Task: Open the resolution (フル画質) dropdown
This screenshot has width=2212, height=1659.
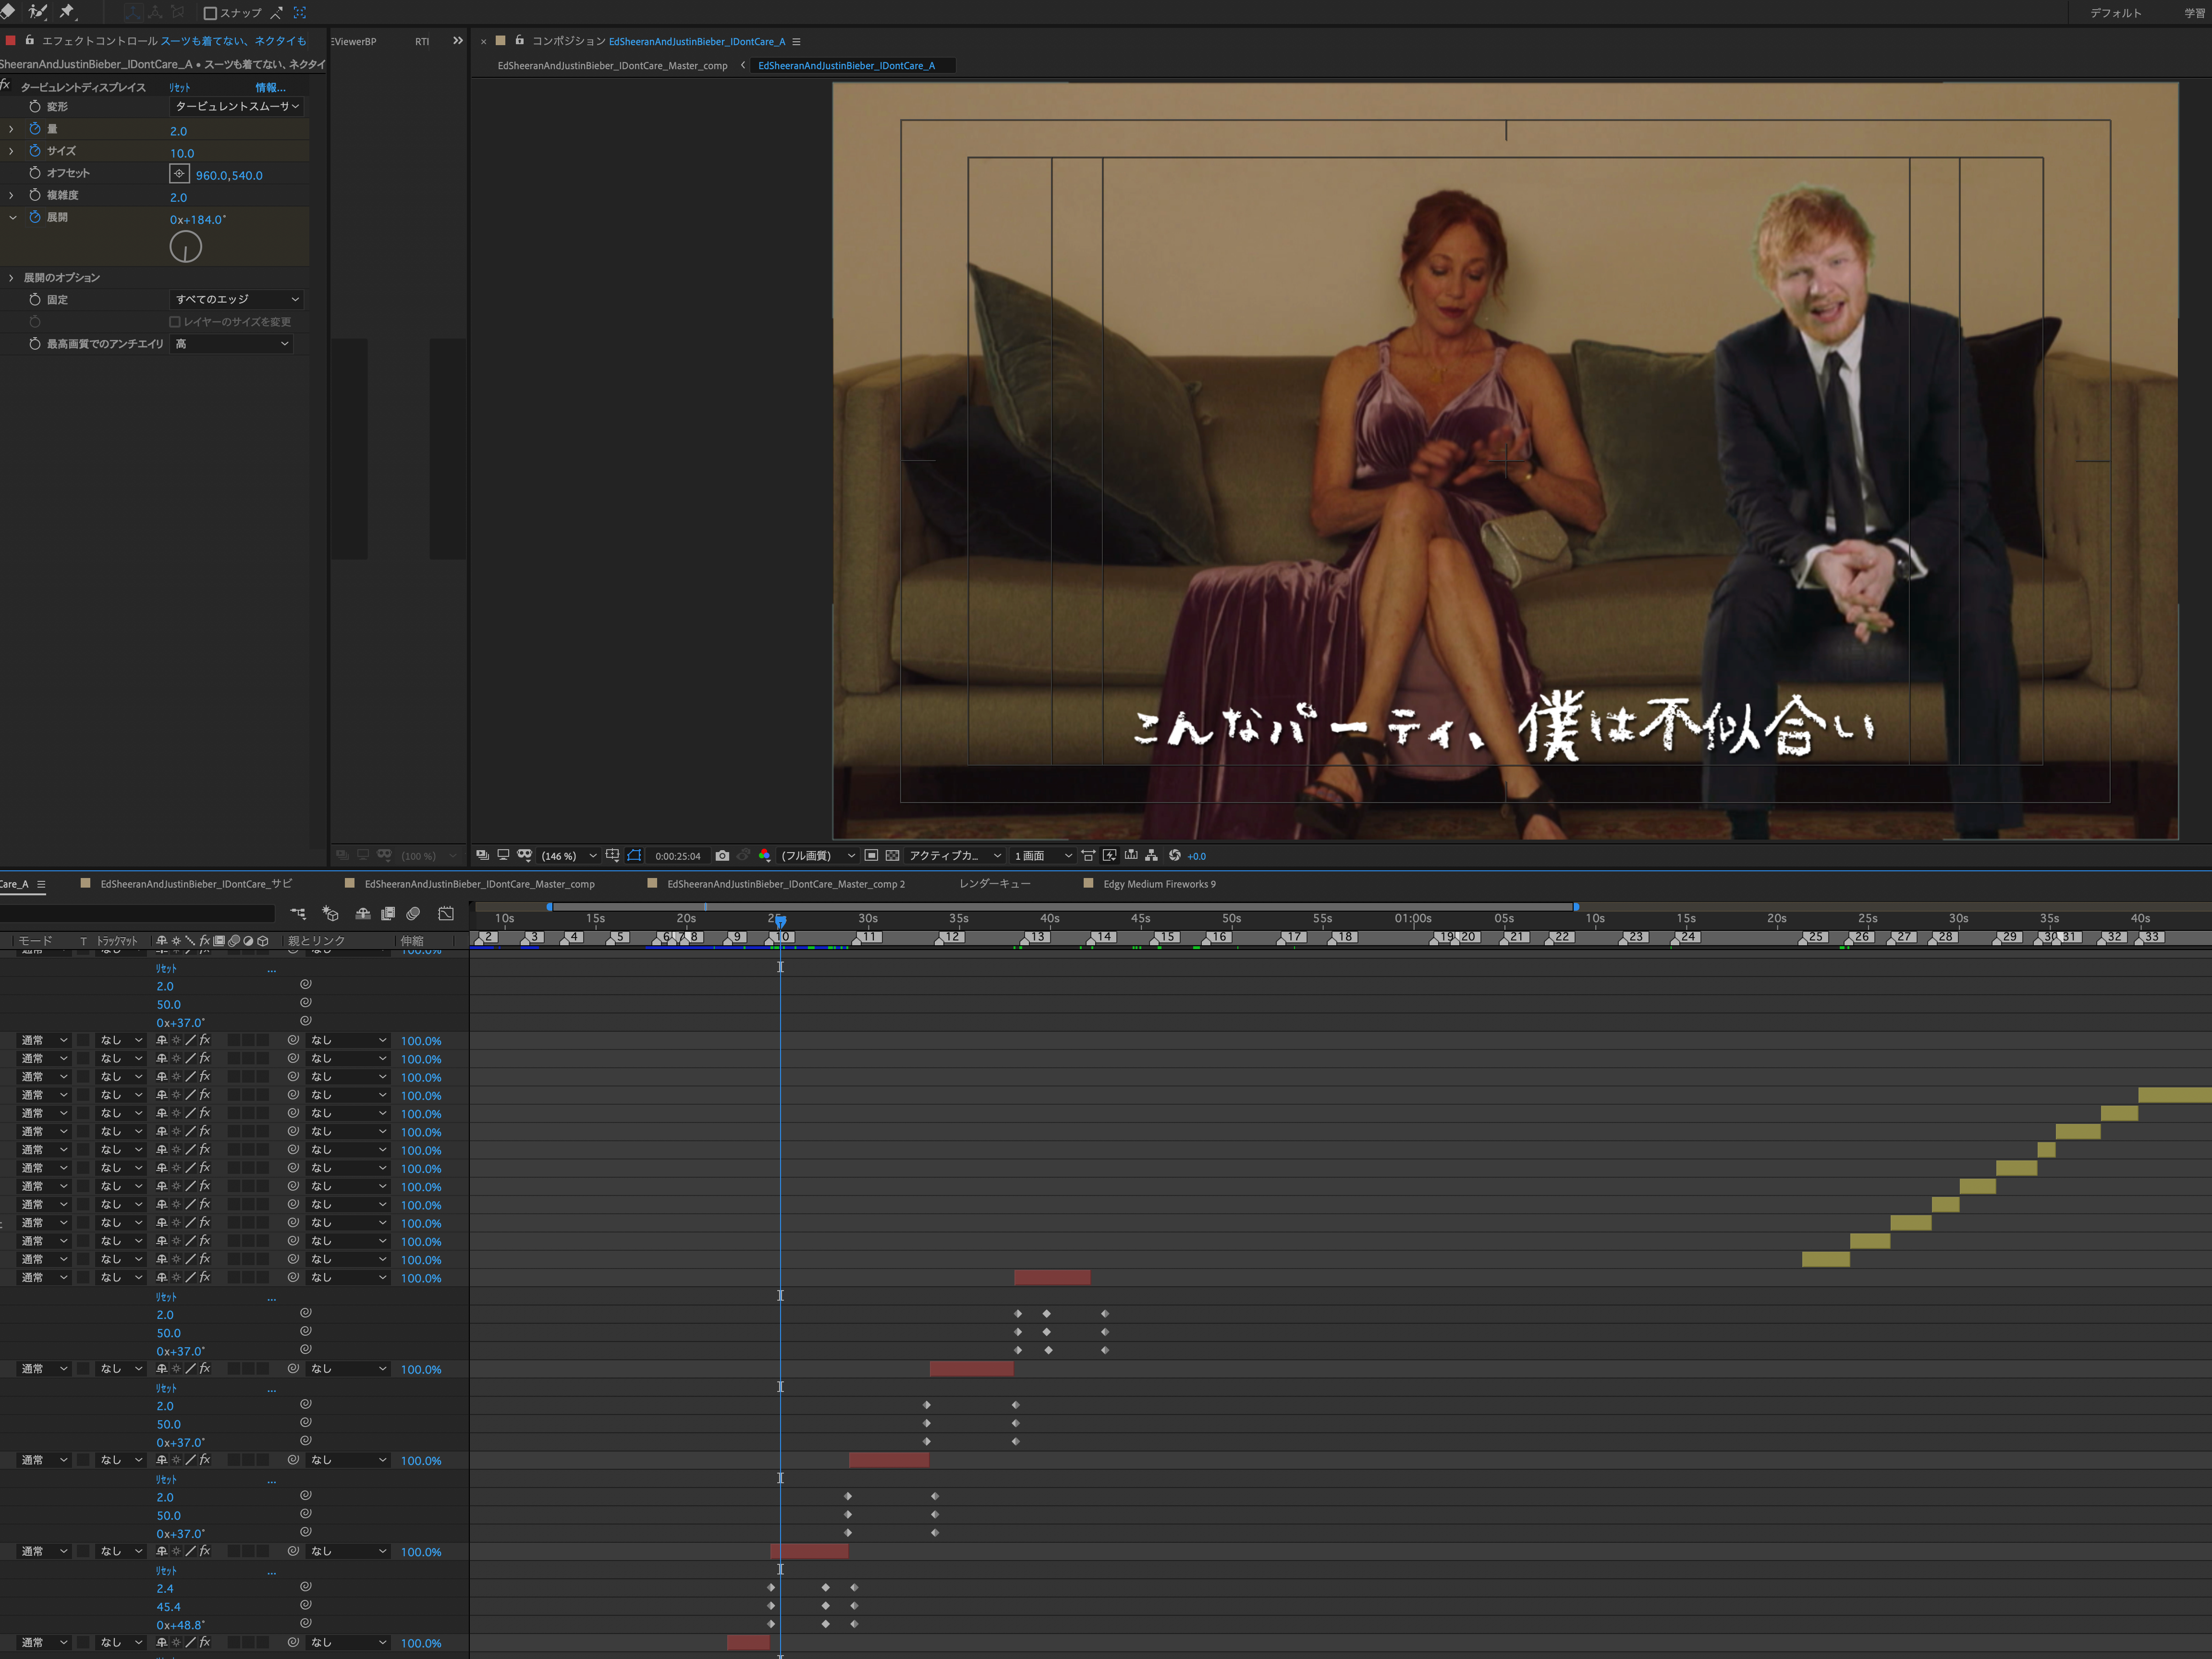Action: pos(817,856)
